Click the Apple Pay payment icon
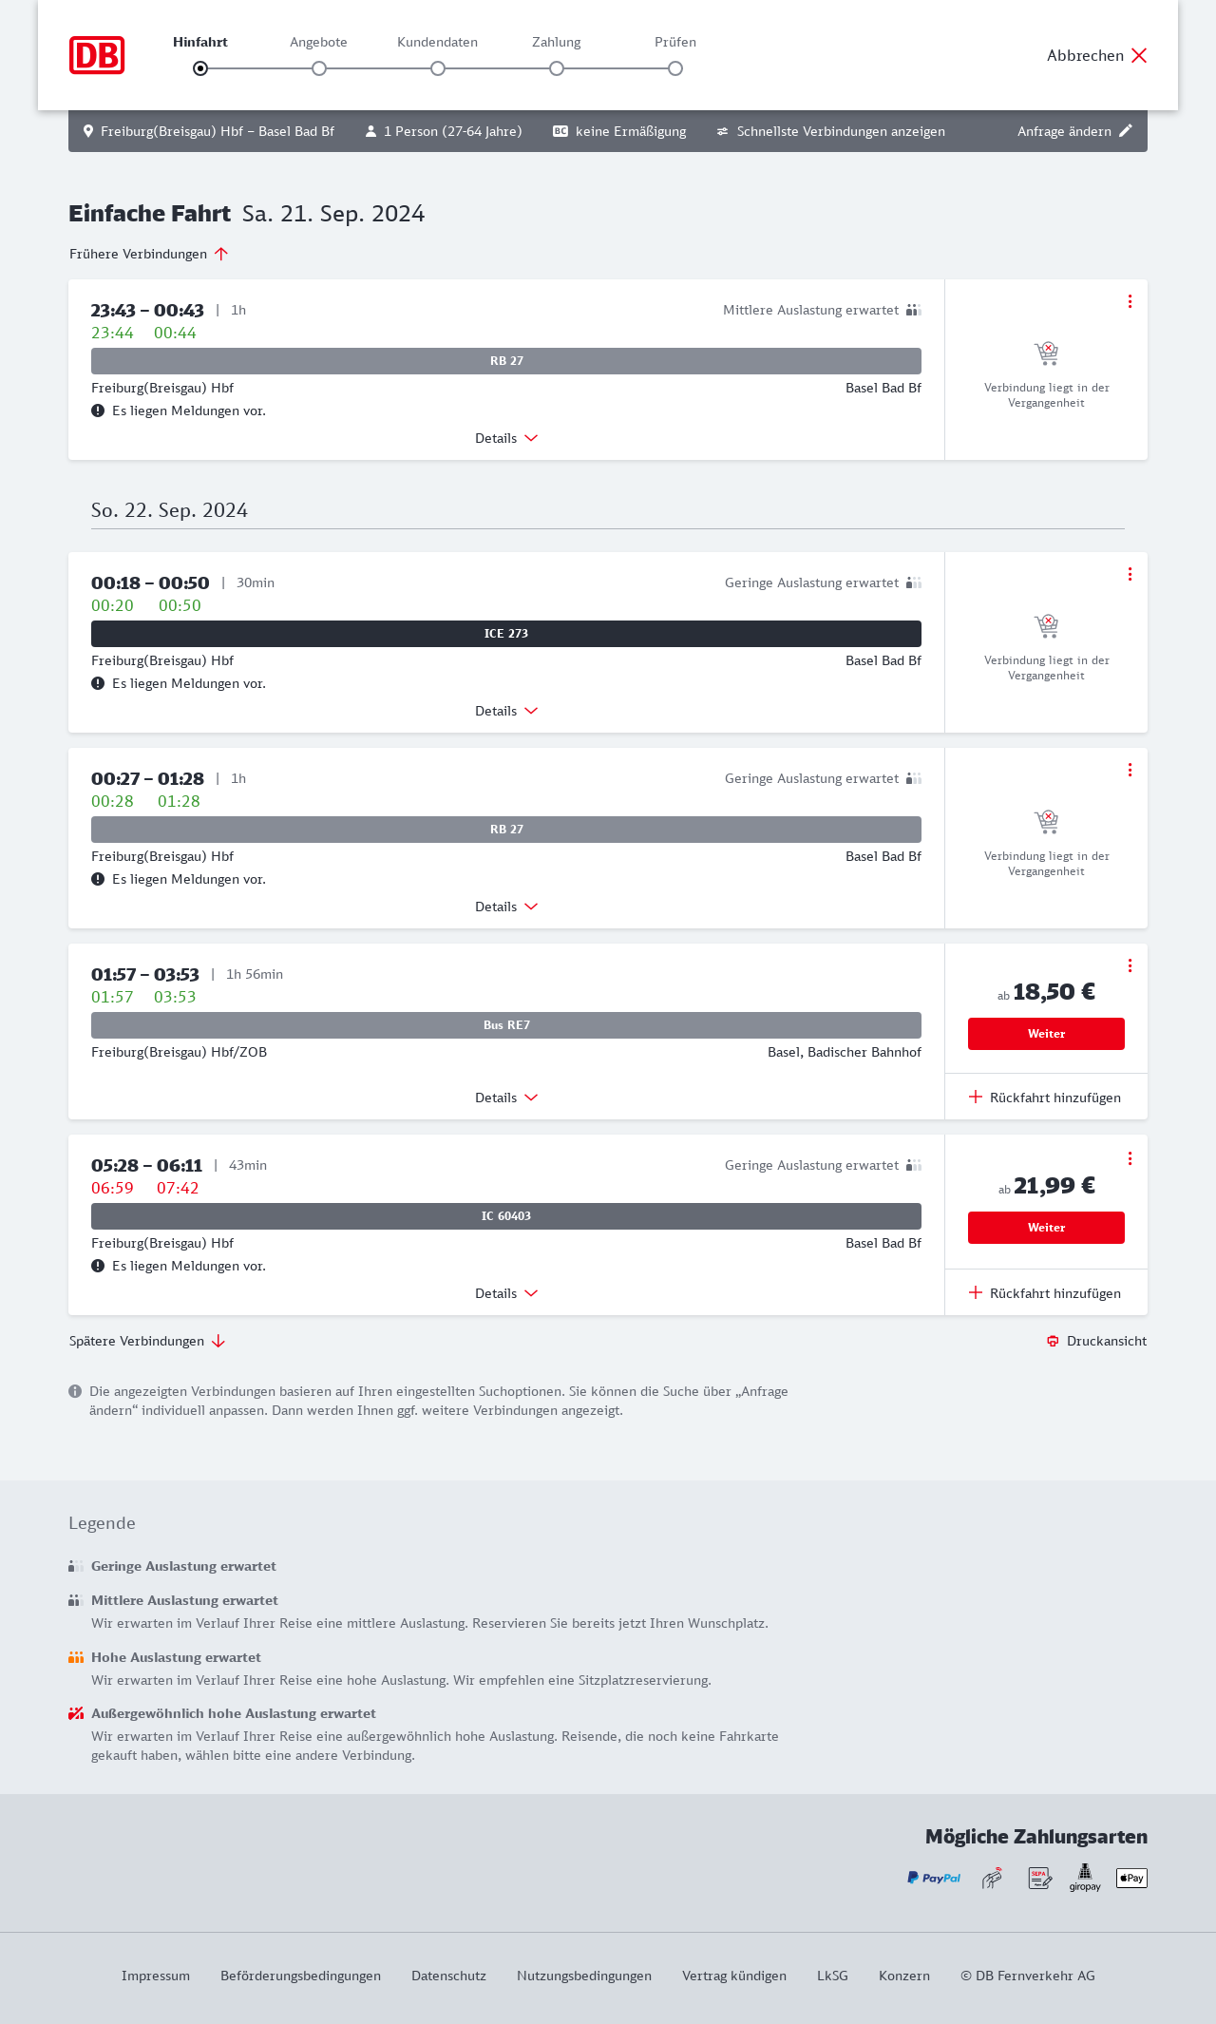Viewport: 1216px width, 2024px height. point(1131,1878)
